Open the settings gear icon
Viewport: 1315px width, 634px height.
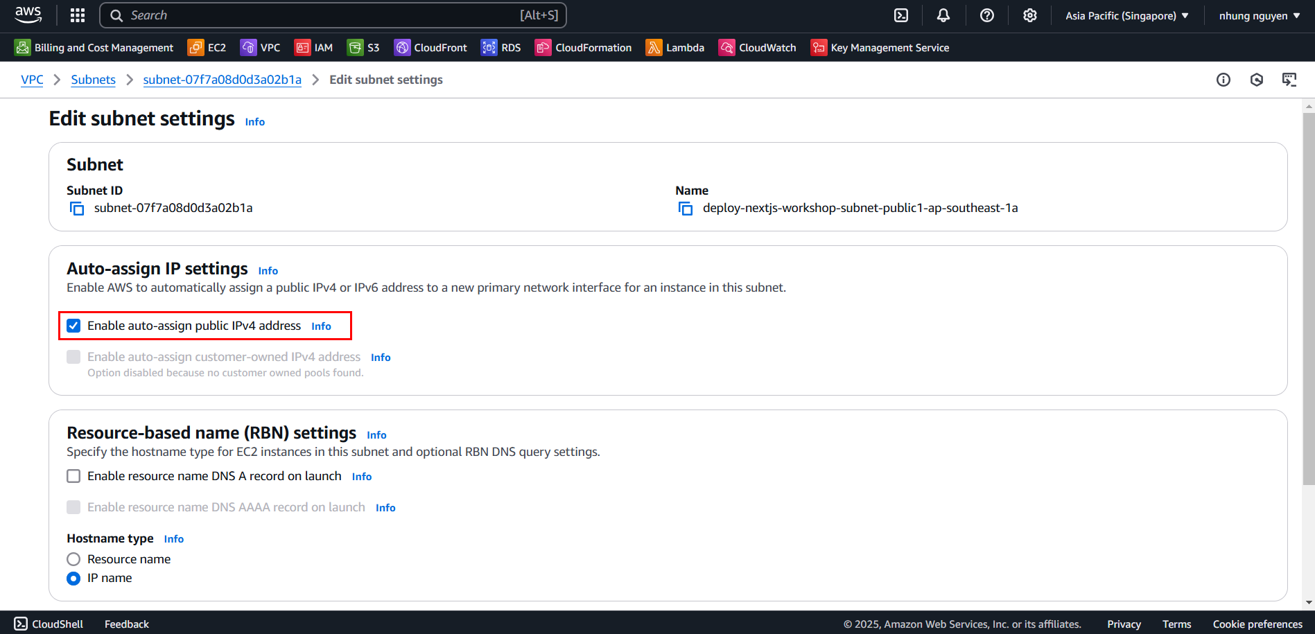(1030, 15)
